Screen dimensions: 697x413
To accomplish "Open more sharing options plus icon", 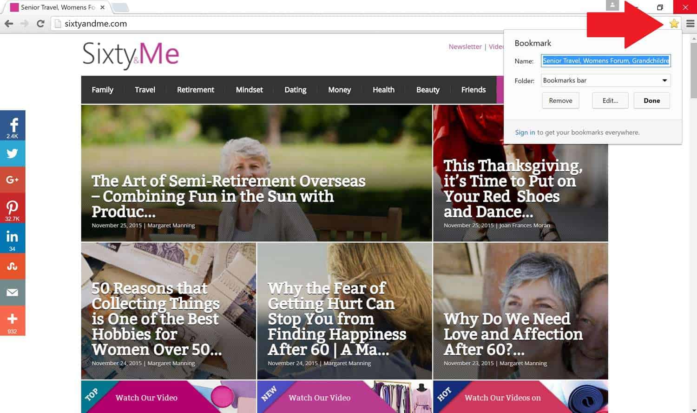I will coord(13,320).
